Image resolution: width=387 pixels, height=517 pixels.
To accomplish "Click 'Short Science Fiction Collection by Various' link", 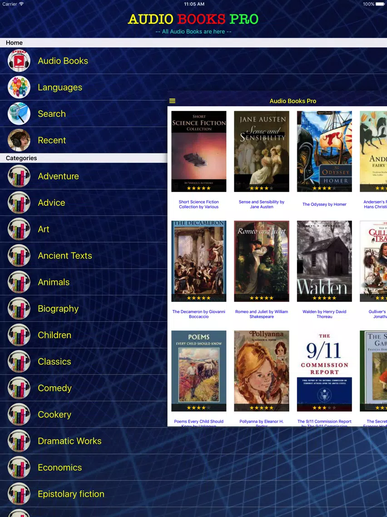I will tap(199, 204).
